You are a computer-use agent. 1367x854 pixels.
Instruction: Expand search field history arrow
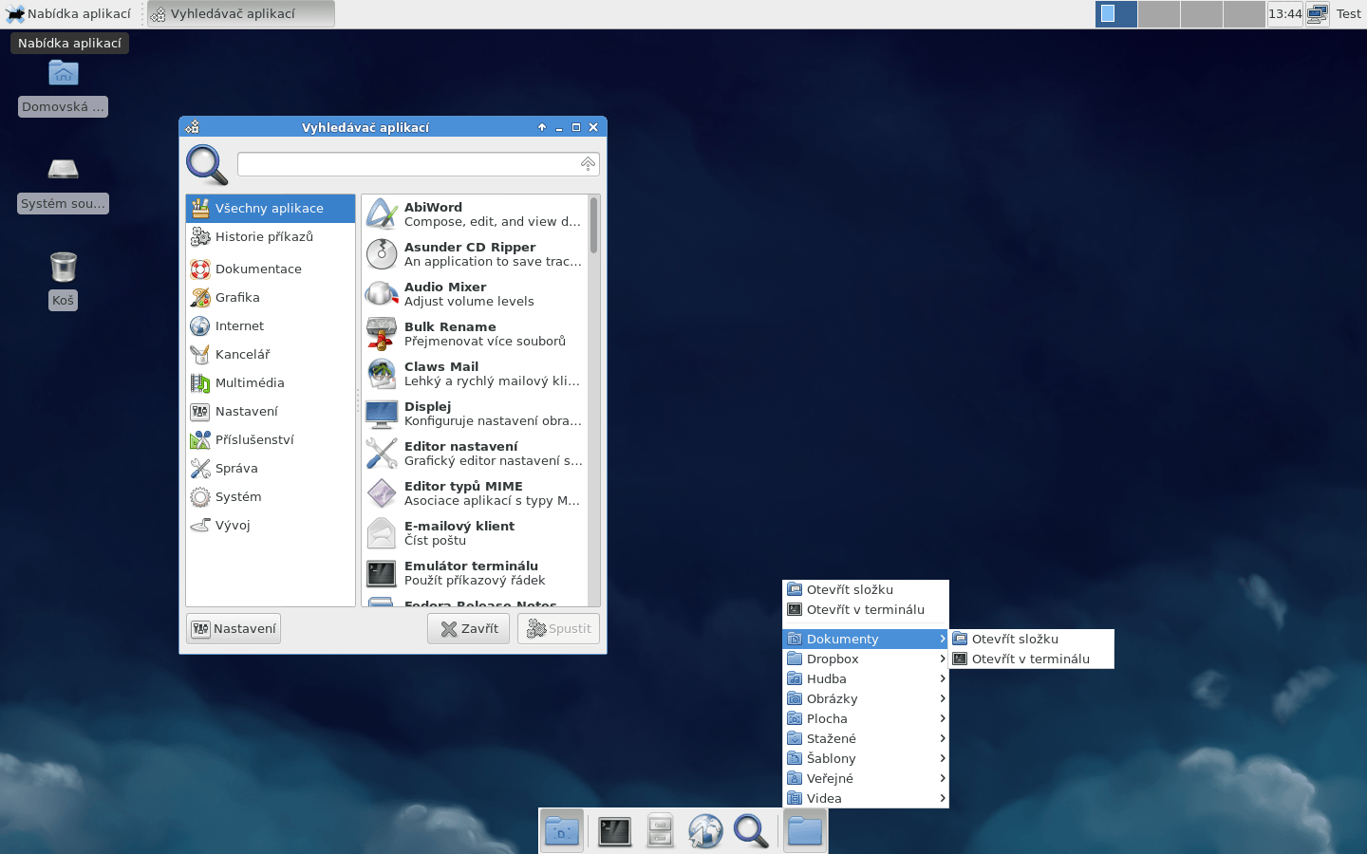pos(588,164)
